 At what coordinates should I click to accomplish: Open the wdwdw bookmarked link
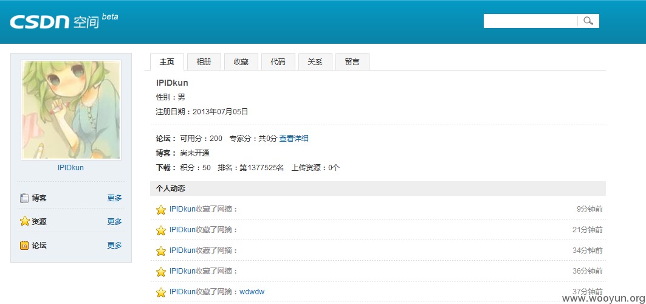[x=252, y=292]
